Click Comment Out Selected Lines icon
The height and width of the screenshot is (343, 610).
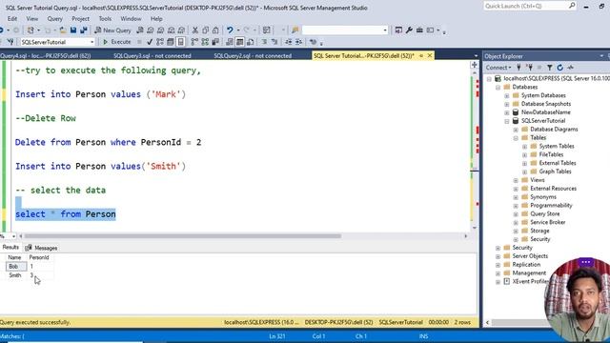point(264,42)
